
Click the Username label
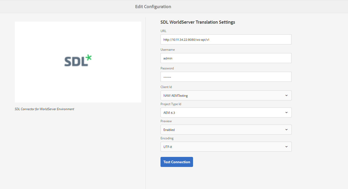[168, 50]
